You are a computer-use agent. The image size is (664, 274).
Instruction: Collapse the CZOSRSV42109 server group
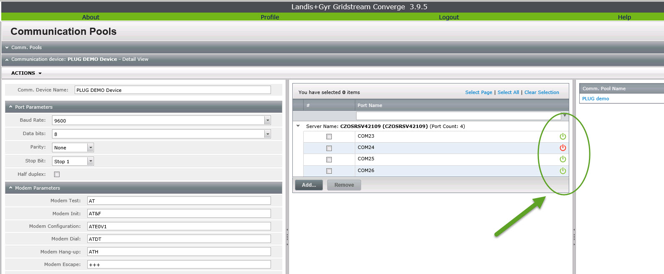[298, 126]
